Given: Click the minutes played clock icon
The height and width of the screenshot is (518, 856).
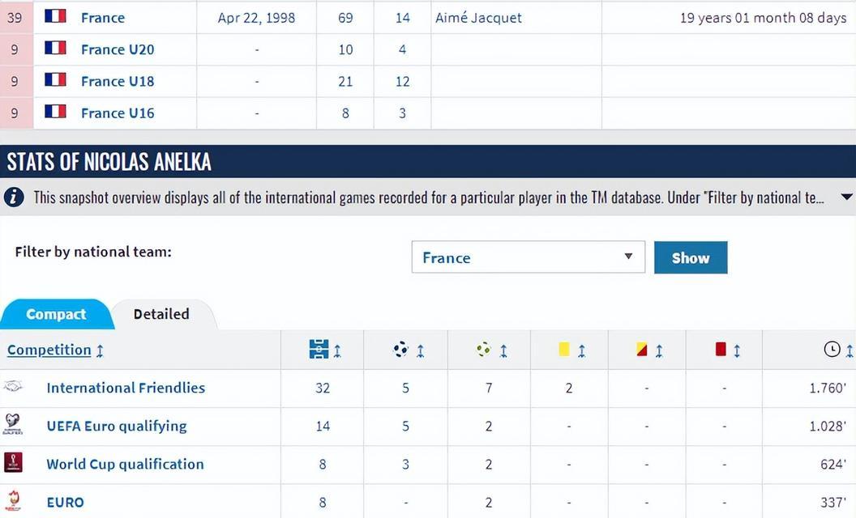Looking at the screenshot, I should (x=832, y=349).
